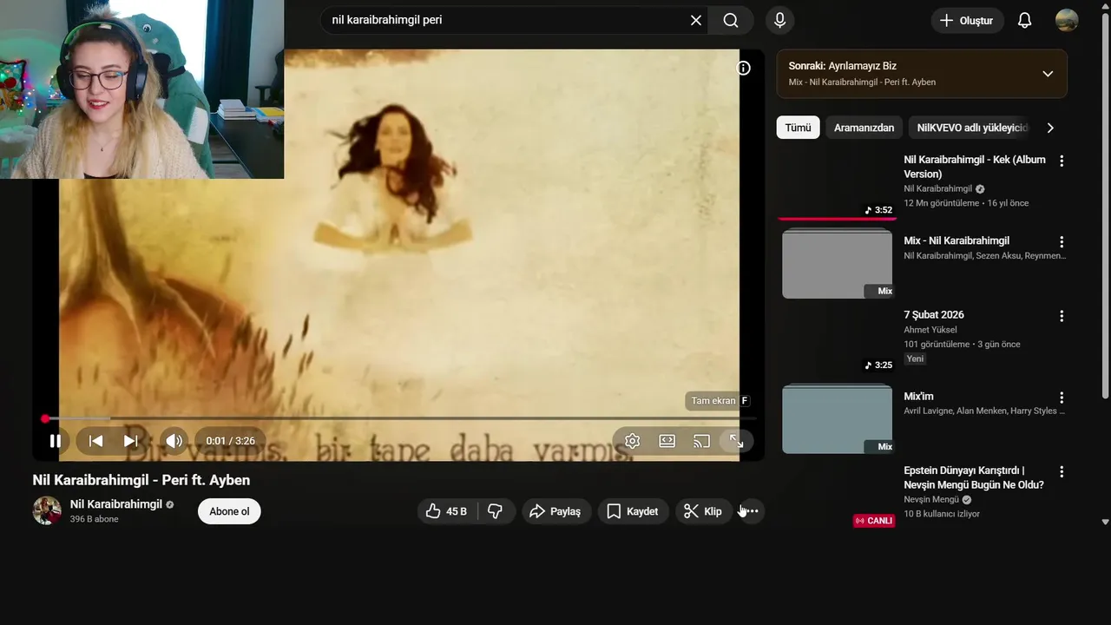Open Nil Karaibrahimgil channel name link

pyautogui.click(x=116, y=504)
